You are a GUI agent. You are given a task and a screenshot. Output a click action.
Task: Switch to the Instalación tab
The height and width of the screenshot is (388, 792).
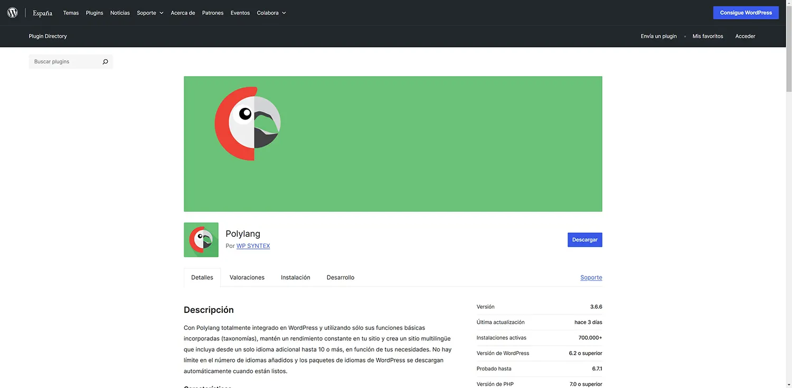point(295,277)
